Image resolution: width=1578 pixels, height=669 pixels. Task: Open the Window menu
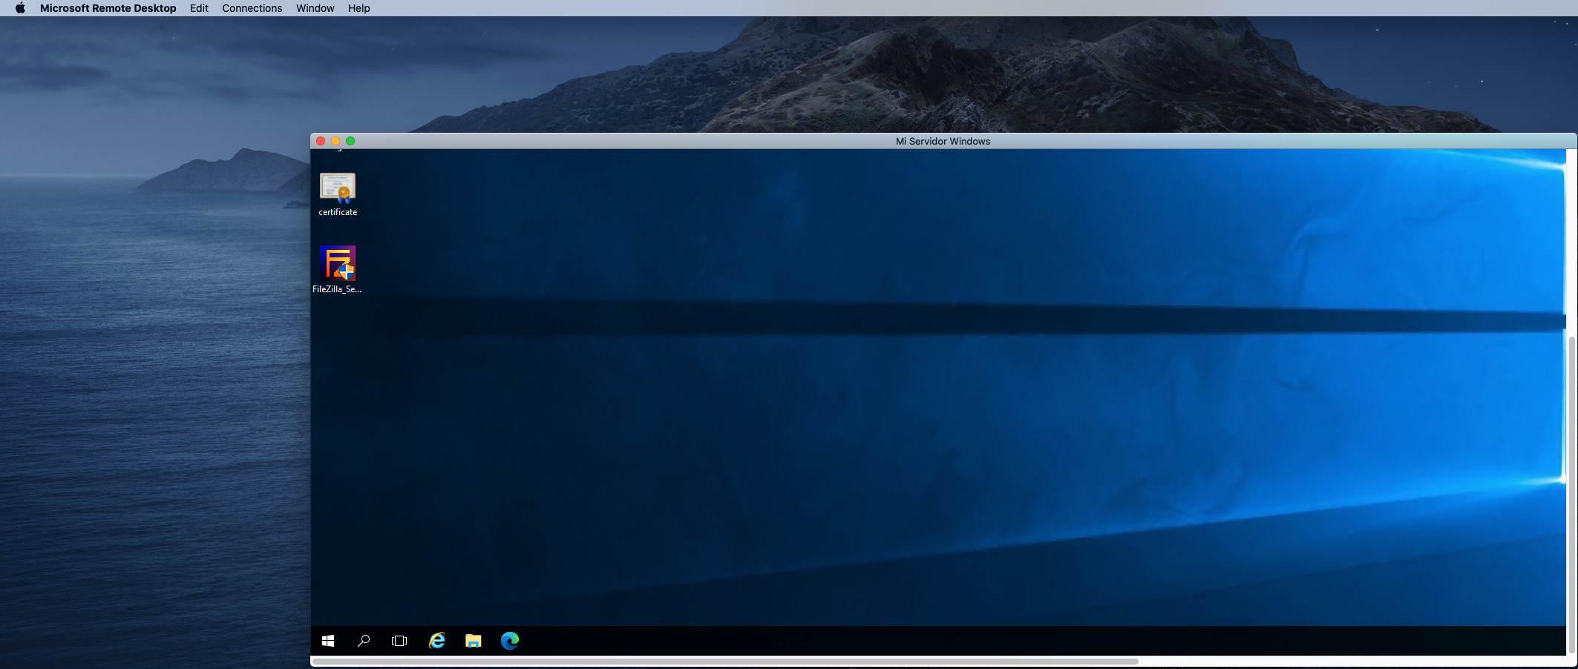(315, 8)
